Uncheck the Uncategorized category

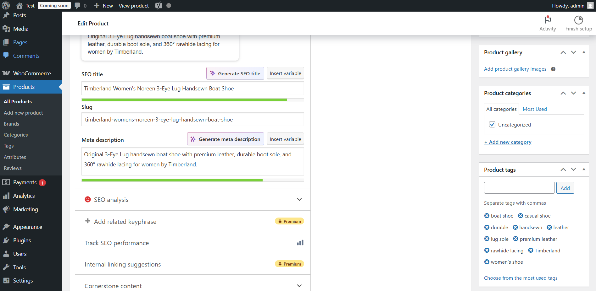click(x=492, y=124)
